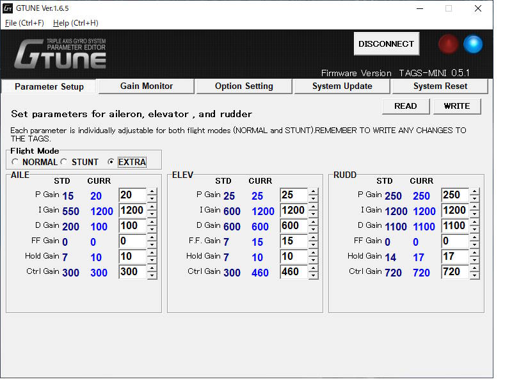Viewport: 512px width, 384px height.
Task: Decrease RUDD I Gain with down arrow
Action: coord(474,214)
